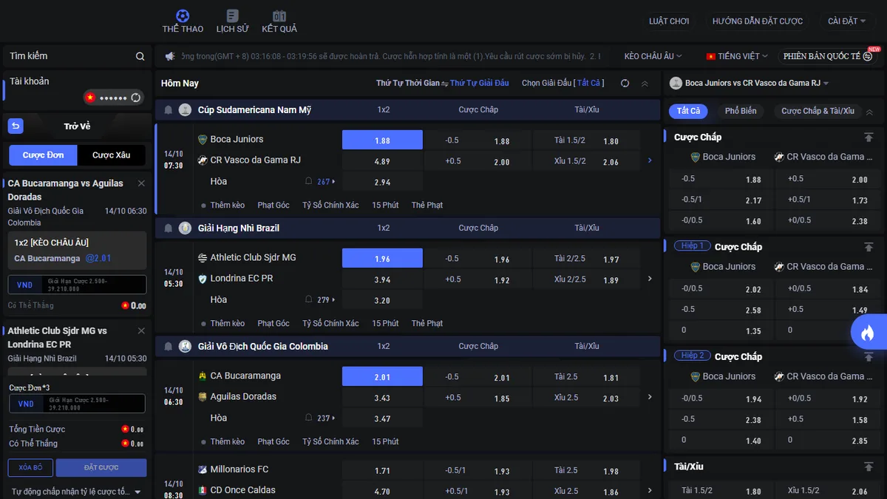Select Tài 1.5/2 odds 1.80 in Boca row
Image resolution: width=887 pixels, height=499 pixels.
pyautogui.click(x=586, y=140)
